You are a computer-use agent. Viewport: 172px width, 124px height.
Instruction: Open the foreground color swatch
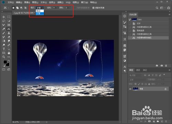(5, 62)
